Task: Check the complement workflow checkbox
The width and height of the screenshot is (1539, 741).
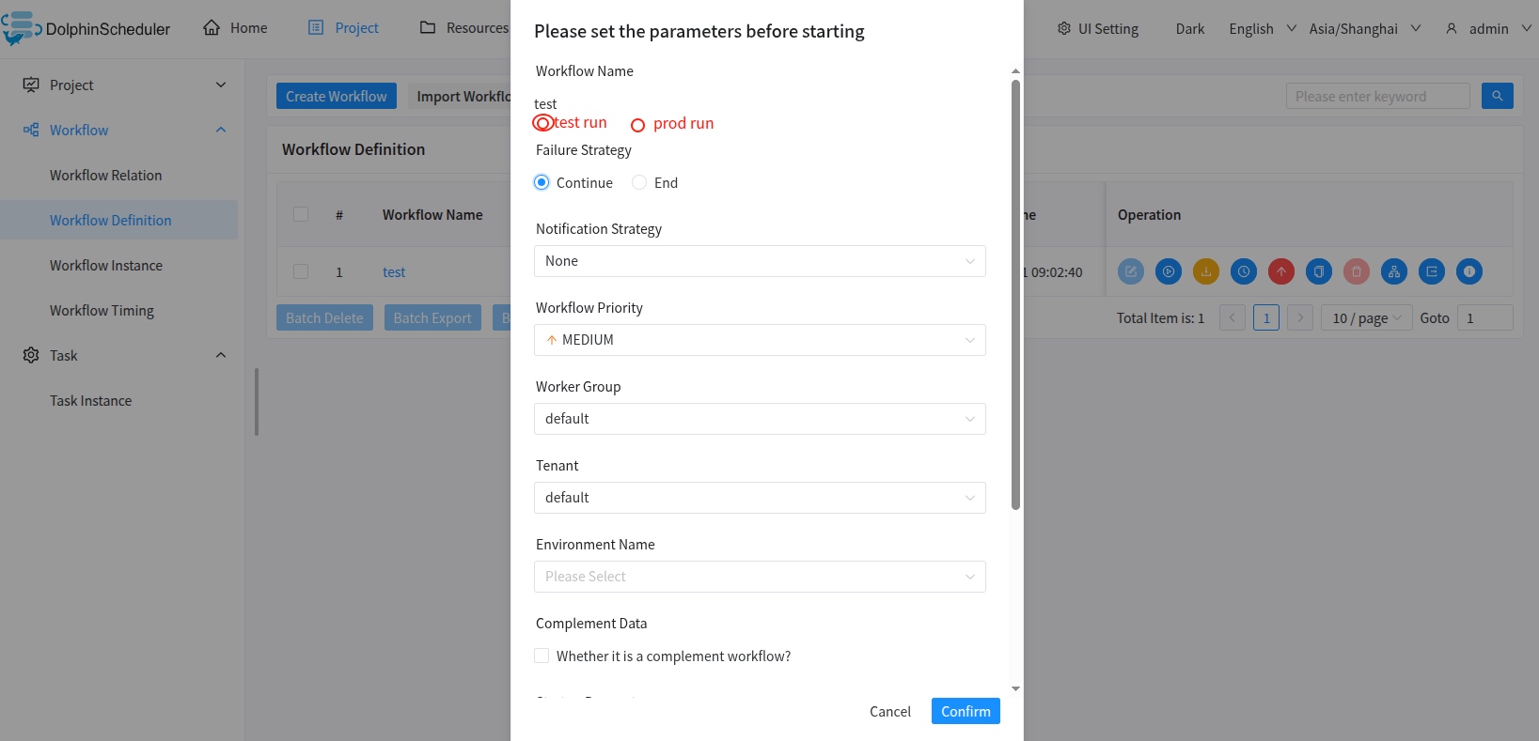Action: (x=542, y=656)
